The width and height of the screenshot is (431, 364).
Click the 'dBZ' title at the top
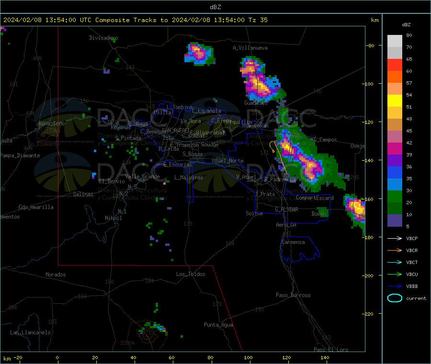215,7
